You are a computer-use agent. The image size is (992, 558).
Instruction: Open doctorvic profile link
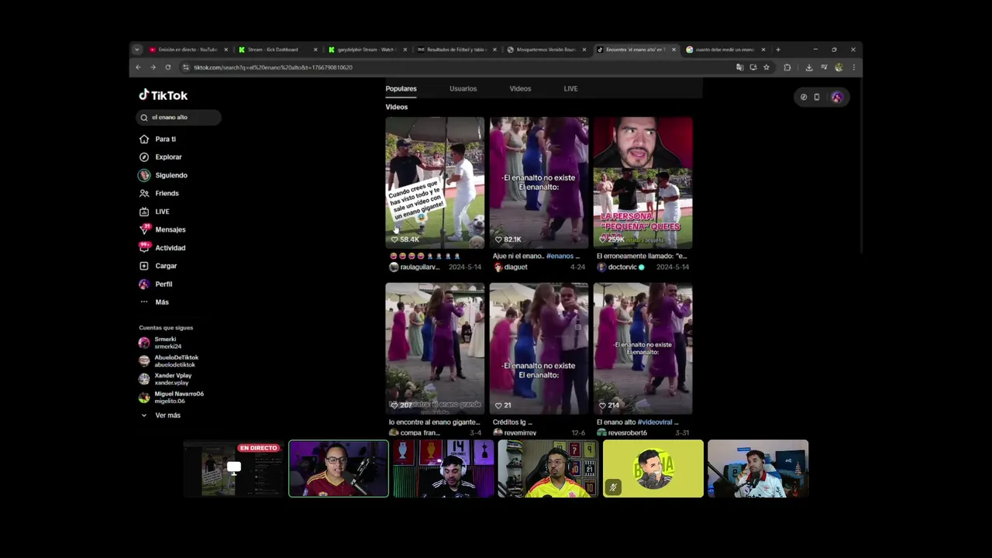(x=622, y=267)
